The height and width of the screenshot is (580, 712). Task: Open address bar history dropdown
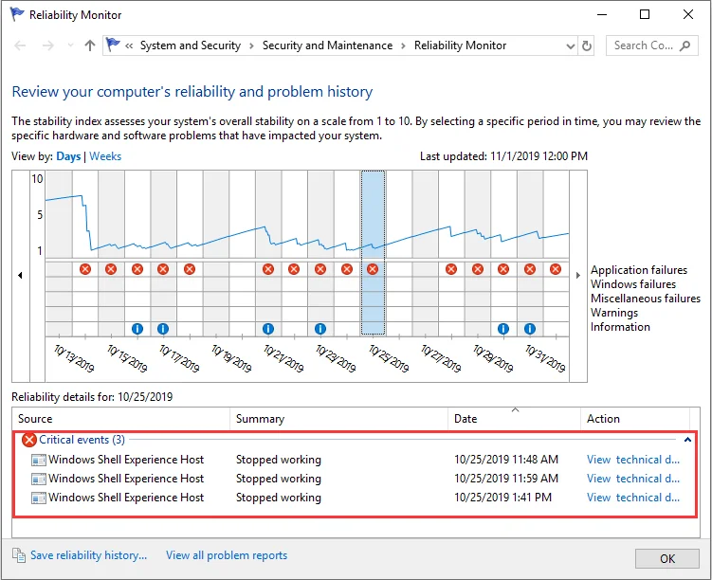pyautogui.click(x=571, y=45)
